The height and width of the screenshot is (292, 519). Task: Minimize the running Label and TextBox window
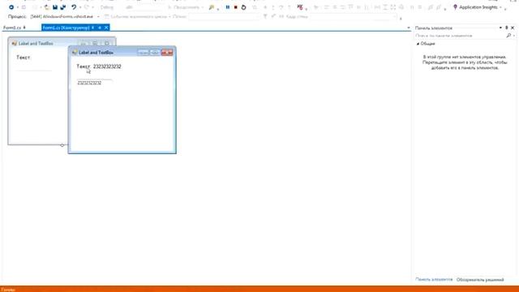pyautogui.click(x=143, y=52)
